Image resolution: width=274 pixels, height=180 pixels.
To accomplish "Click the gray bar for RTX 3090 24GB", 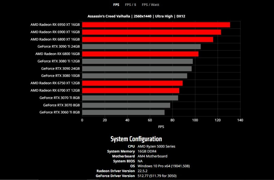I will click(x=137, y=69).
